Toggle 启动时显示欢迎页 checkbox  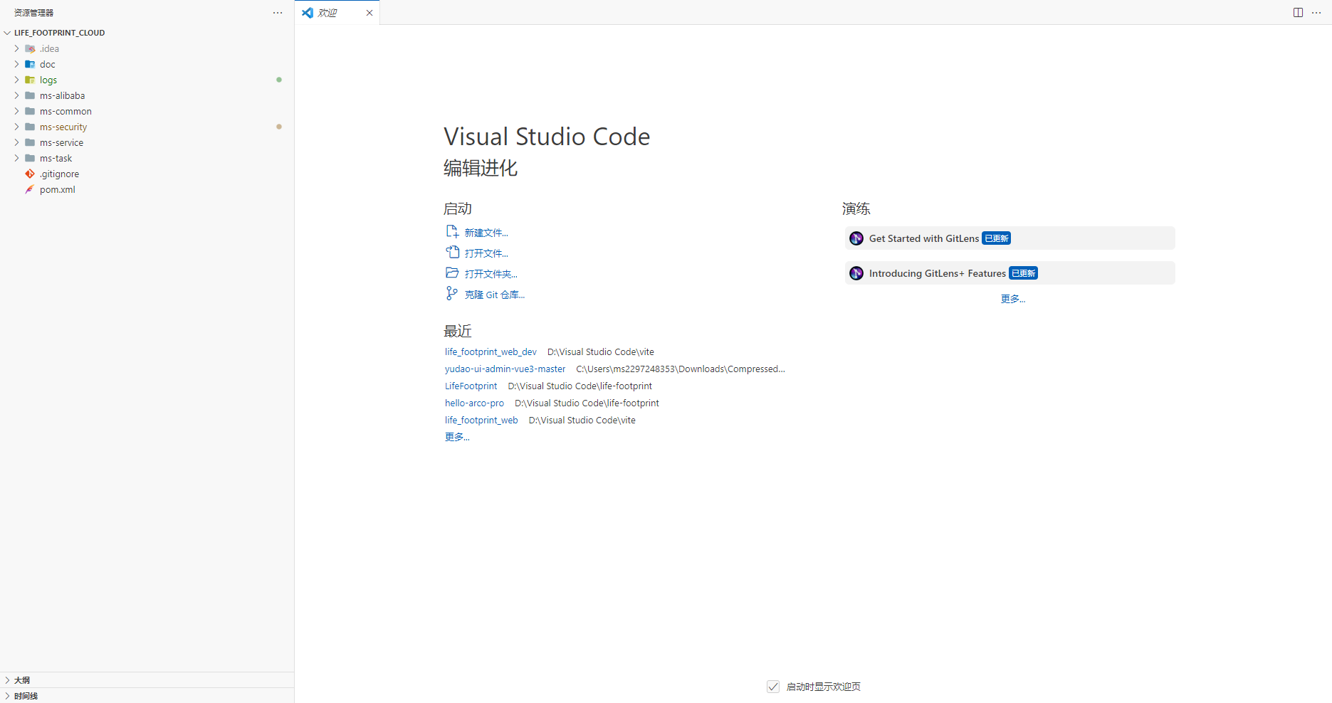coord(773,687)
